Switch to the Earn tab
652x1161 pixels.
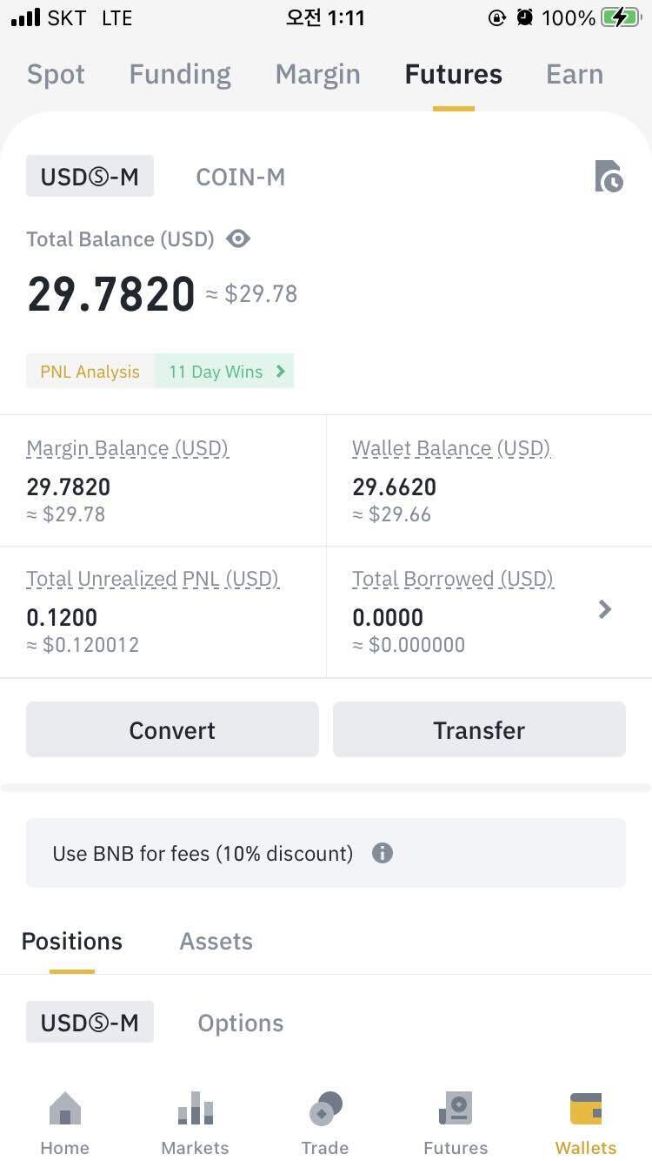pos(574,75)
